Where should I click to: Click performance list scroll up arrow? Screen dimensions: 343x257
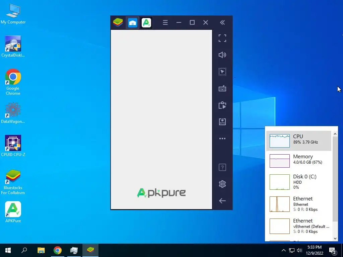[335, 134]
